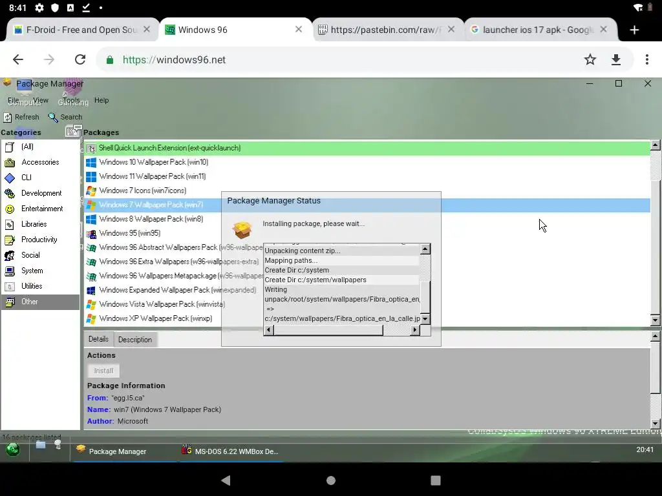662x496 pixels.
Task: Reload the page with browser refresh icon
Action: tap(80, 59)
